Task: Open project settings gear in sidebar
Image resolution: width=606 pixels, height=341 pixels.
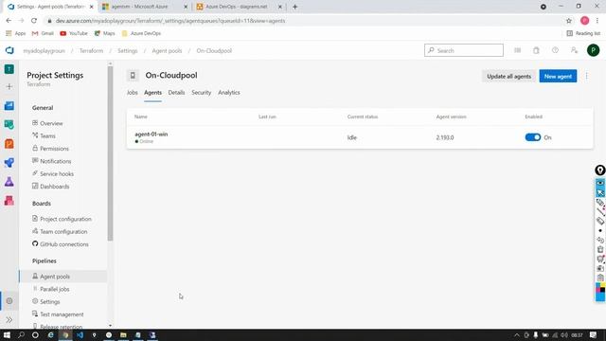Action: [9, 301]
